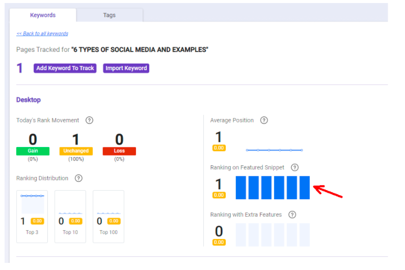This screenshot has height=270, width=405.
Task: Open the Top 3 distribution card
Action: pyautogui.click(x=32, y=217)
